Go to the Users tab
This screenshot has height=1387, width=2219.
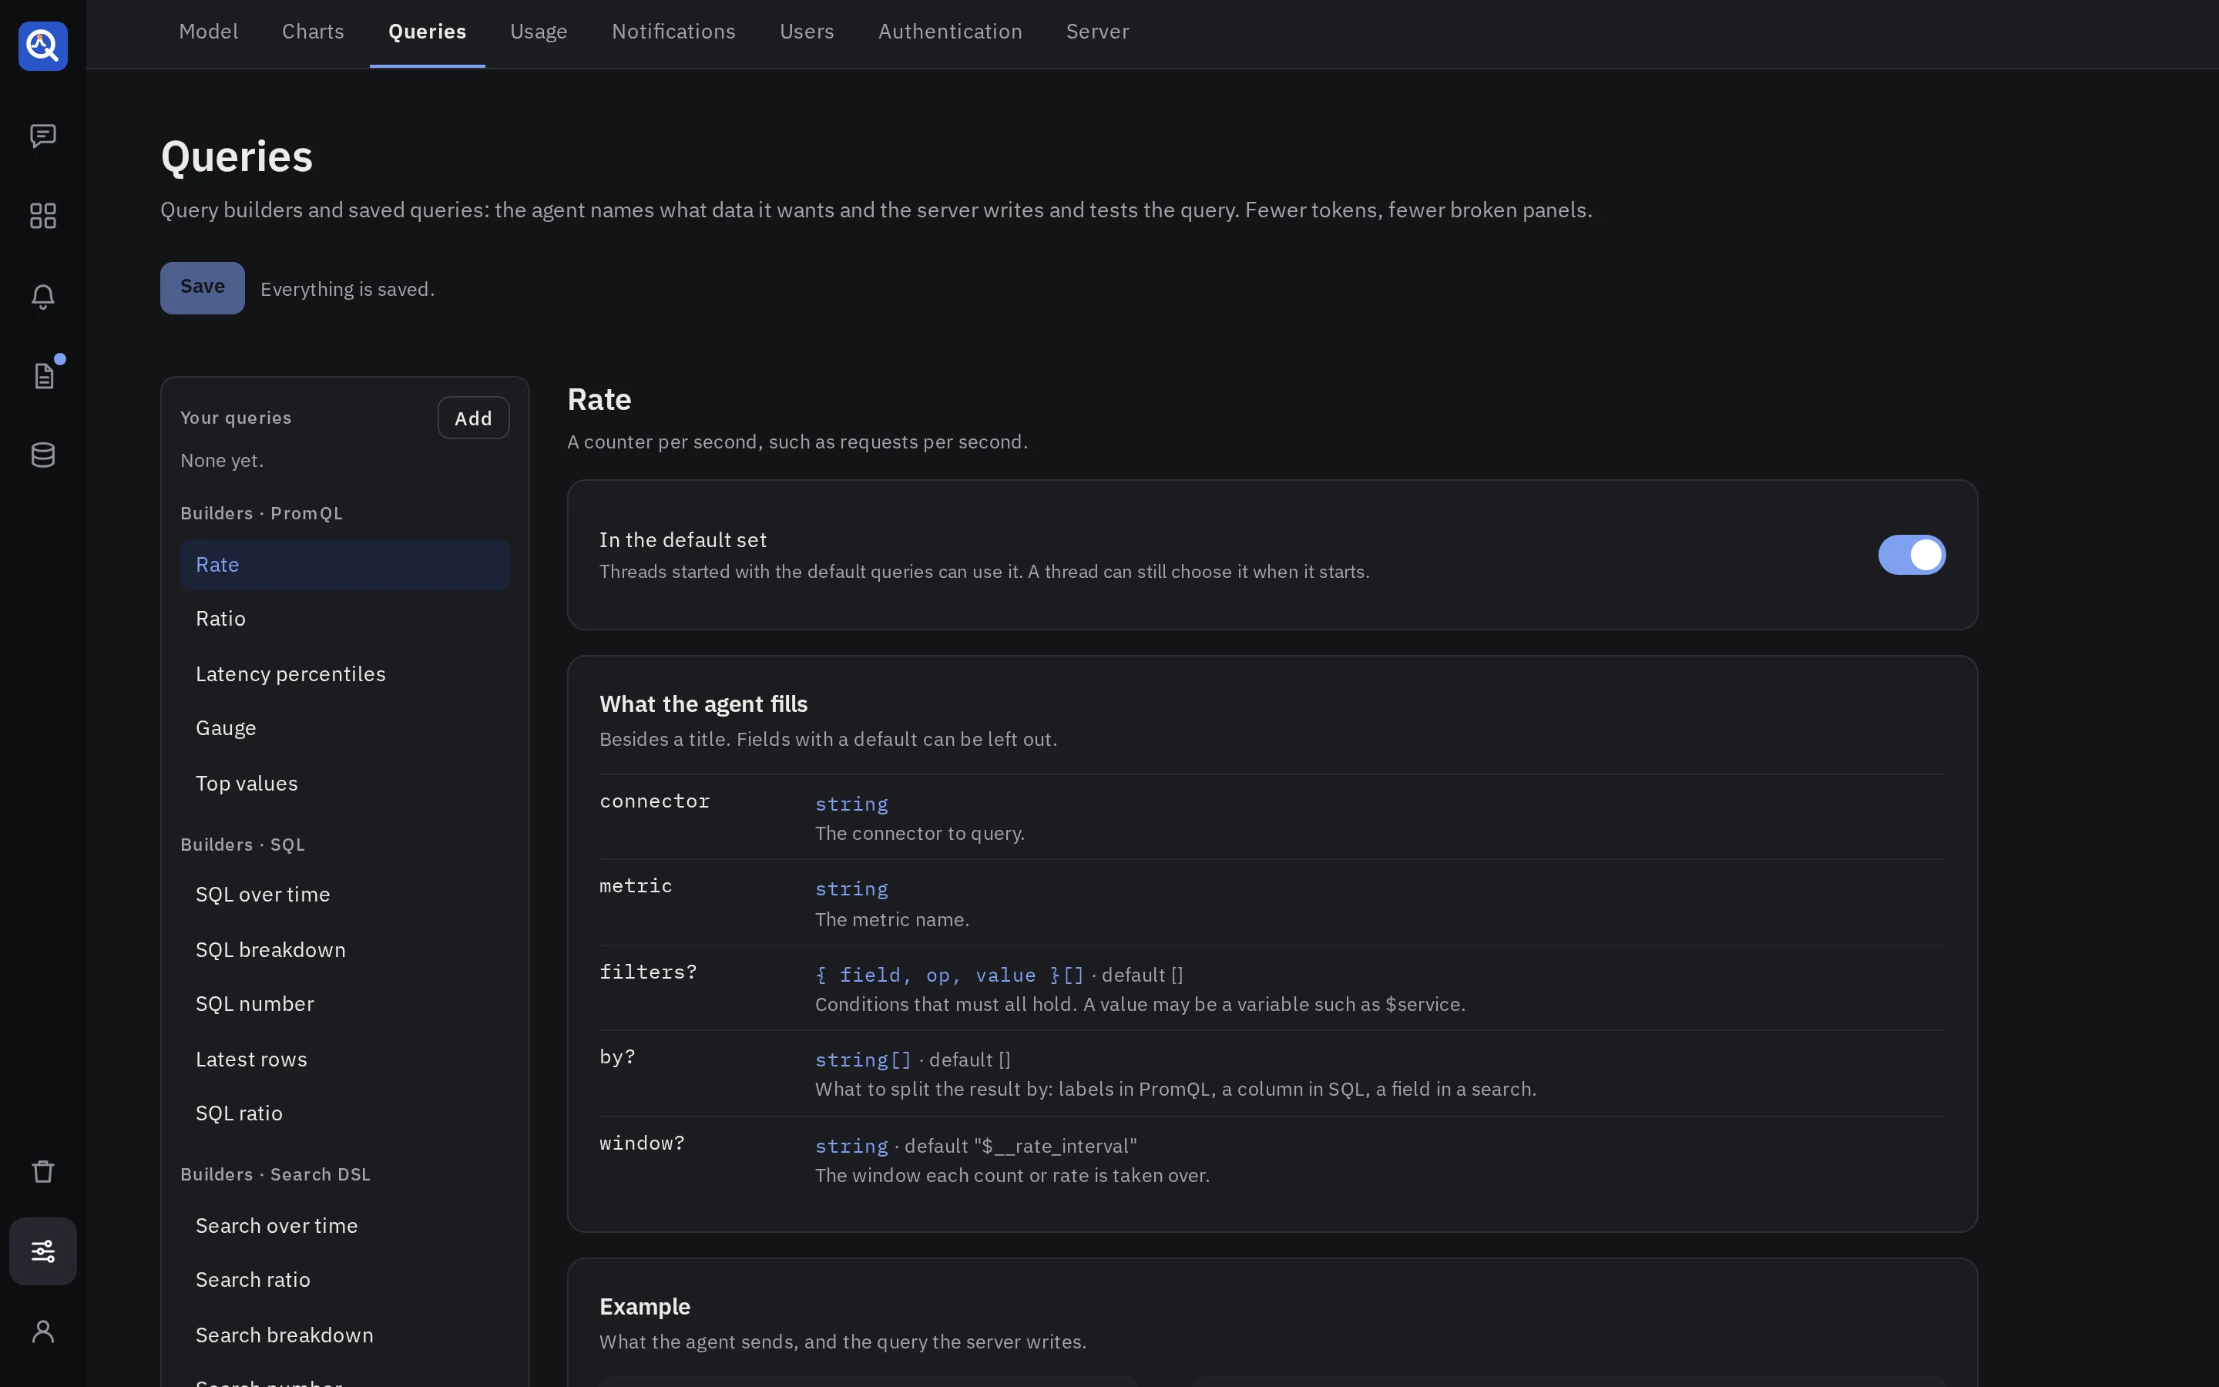(806, 32)
